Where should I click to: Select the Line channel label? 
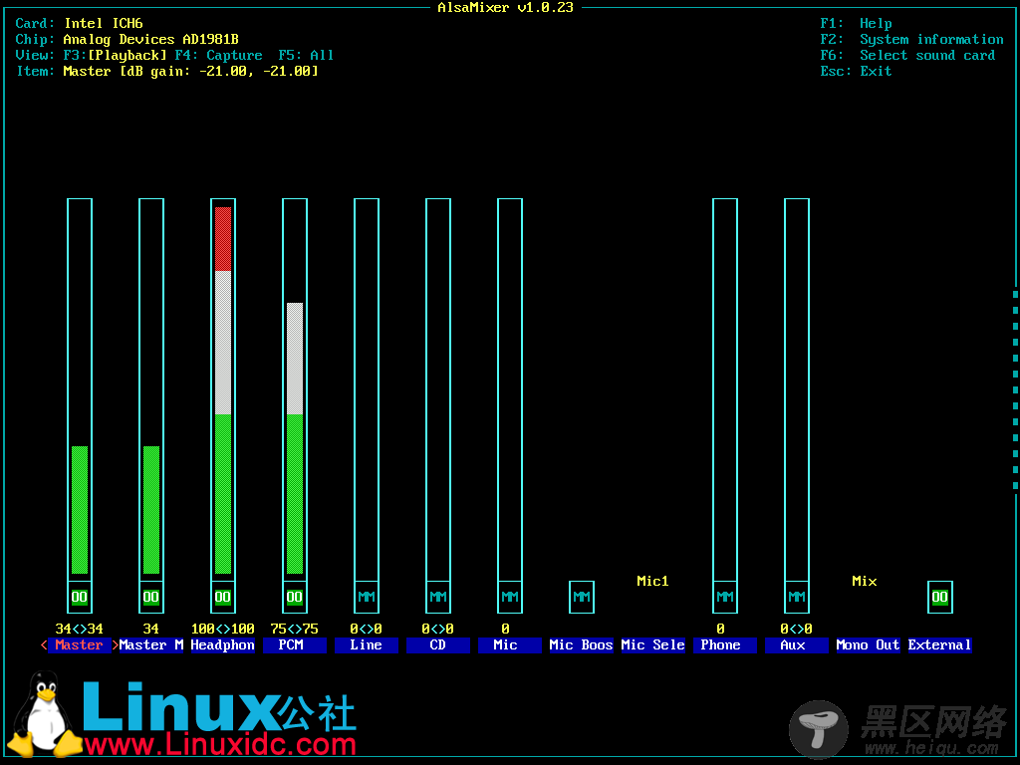[x=367, y=645]
